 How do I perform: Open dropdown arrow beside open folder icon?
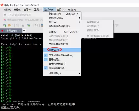(x=13, y=25)
